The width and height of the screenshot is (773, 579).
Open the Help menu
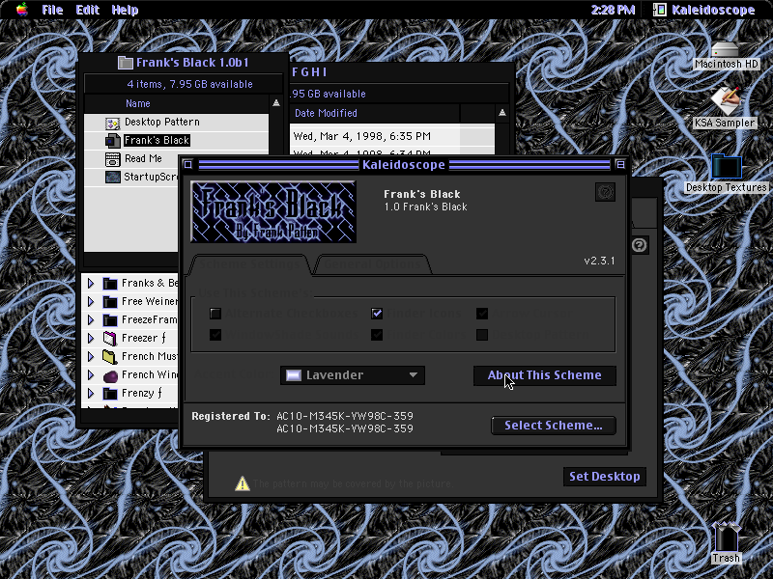pos(125,10)
